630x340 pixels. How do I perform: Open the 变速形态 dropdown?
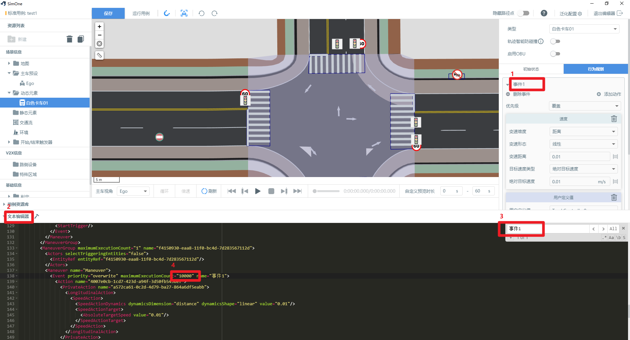[x=583, y=144]
